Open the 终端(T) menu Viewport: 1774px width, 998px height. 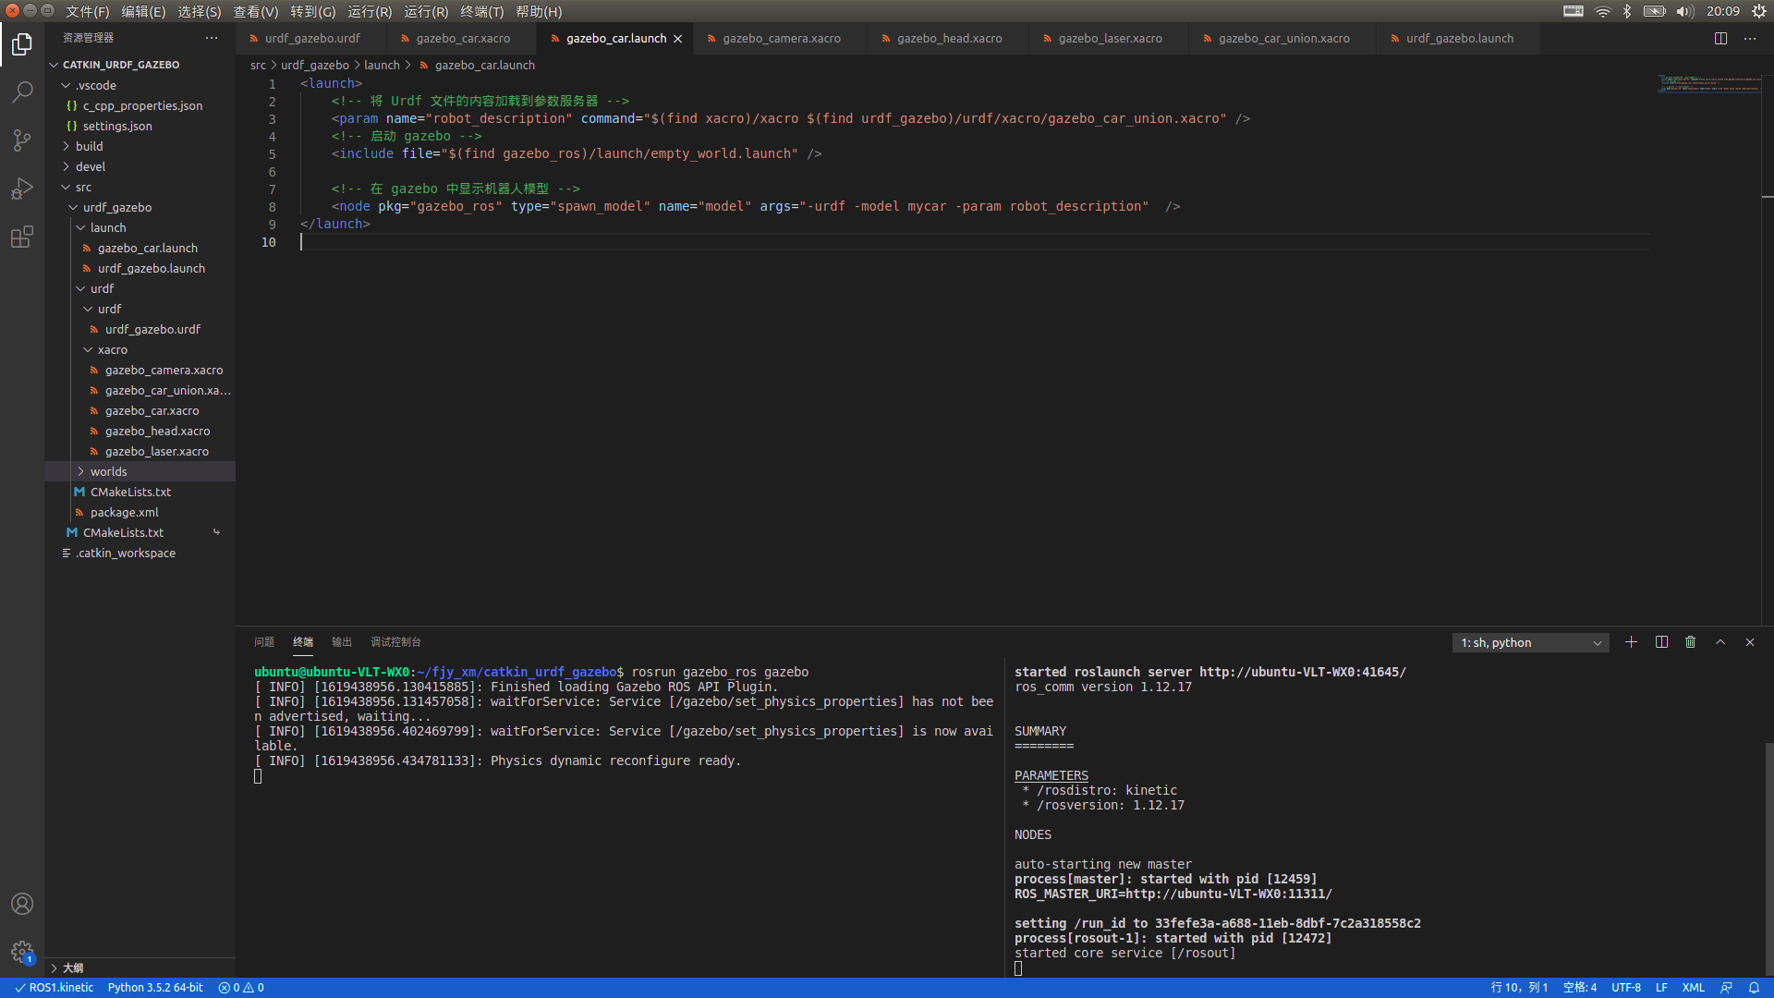(481, 12)
